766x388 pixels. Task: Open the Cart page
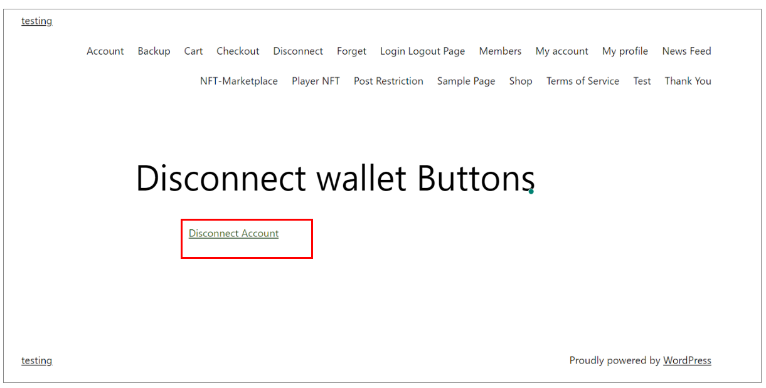click(193, 51)
